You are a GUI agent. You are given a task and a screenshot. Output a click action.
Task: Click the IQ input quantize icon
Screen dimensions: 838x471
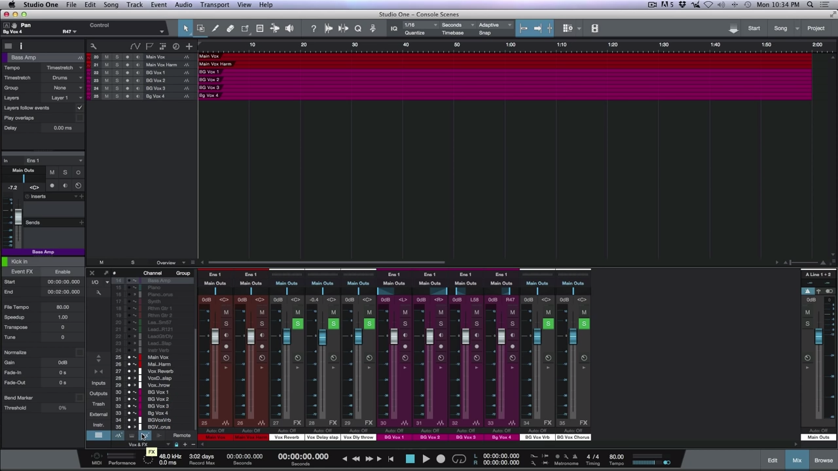pos(393,28)
